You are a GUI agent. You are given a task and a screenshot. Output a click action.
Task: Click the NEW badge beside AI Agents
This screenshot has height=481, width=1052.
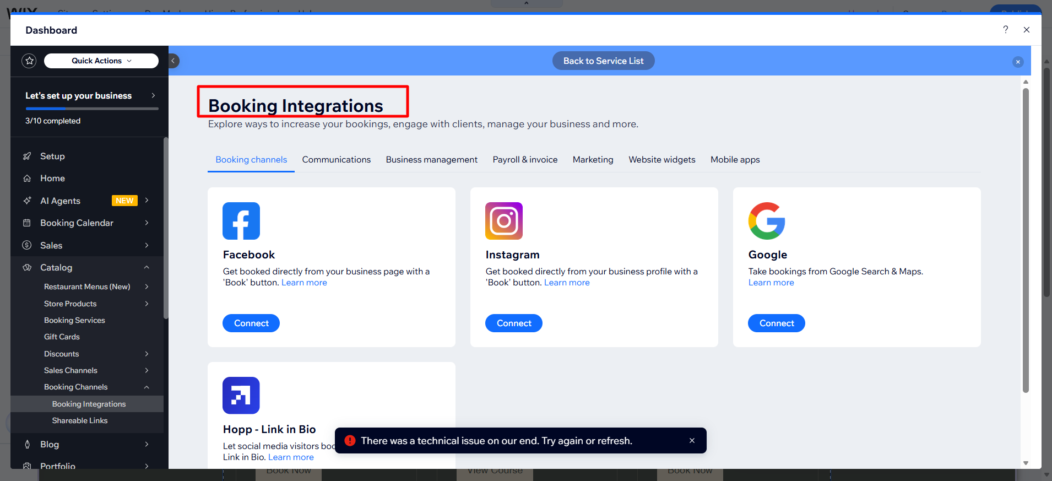[124, 201]
